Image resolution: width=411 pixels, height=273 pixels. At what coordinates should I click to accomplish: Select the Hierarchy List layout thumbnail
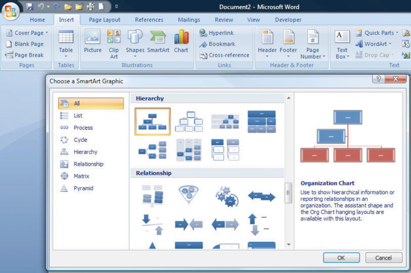(225, 150)
